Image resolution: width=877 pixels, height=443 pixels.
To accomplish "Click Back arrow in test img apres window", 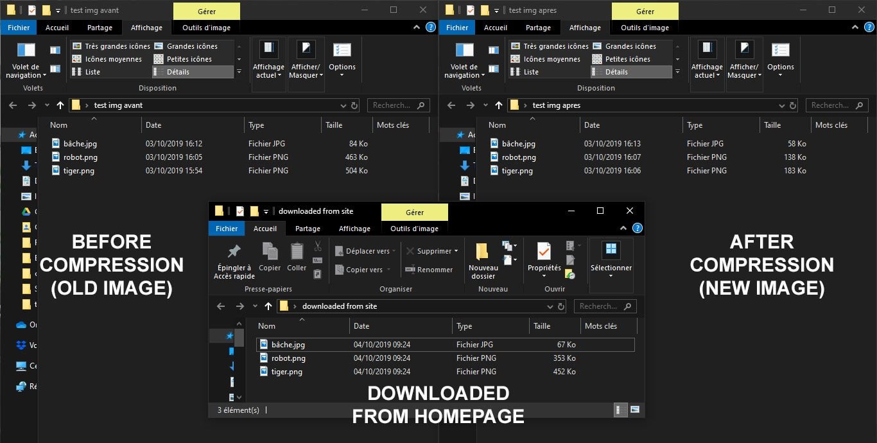I will point(451,105).
